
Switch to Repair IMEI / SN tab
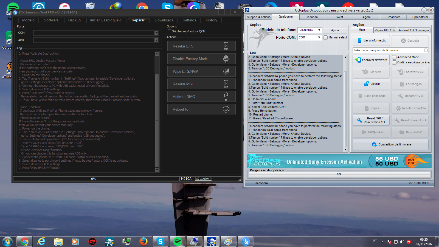point(385,30)
